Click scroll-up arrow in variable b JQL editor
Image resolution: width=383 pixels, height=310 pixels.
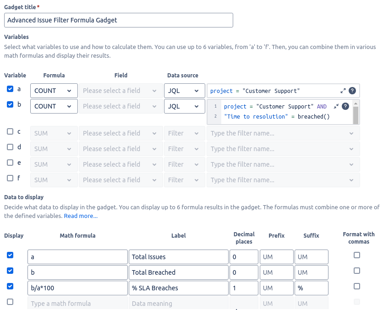tap(356, 104)
